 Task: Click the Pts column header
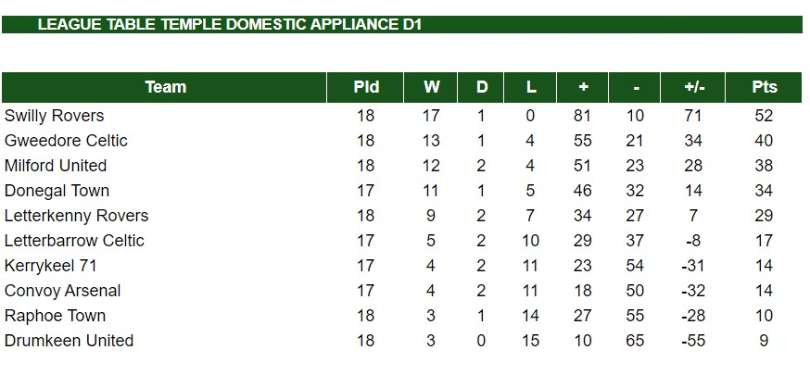click(764, 87)
